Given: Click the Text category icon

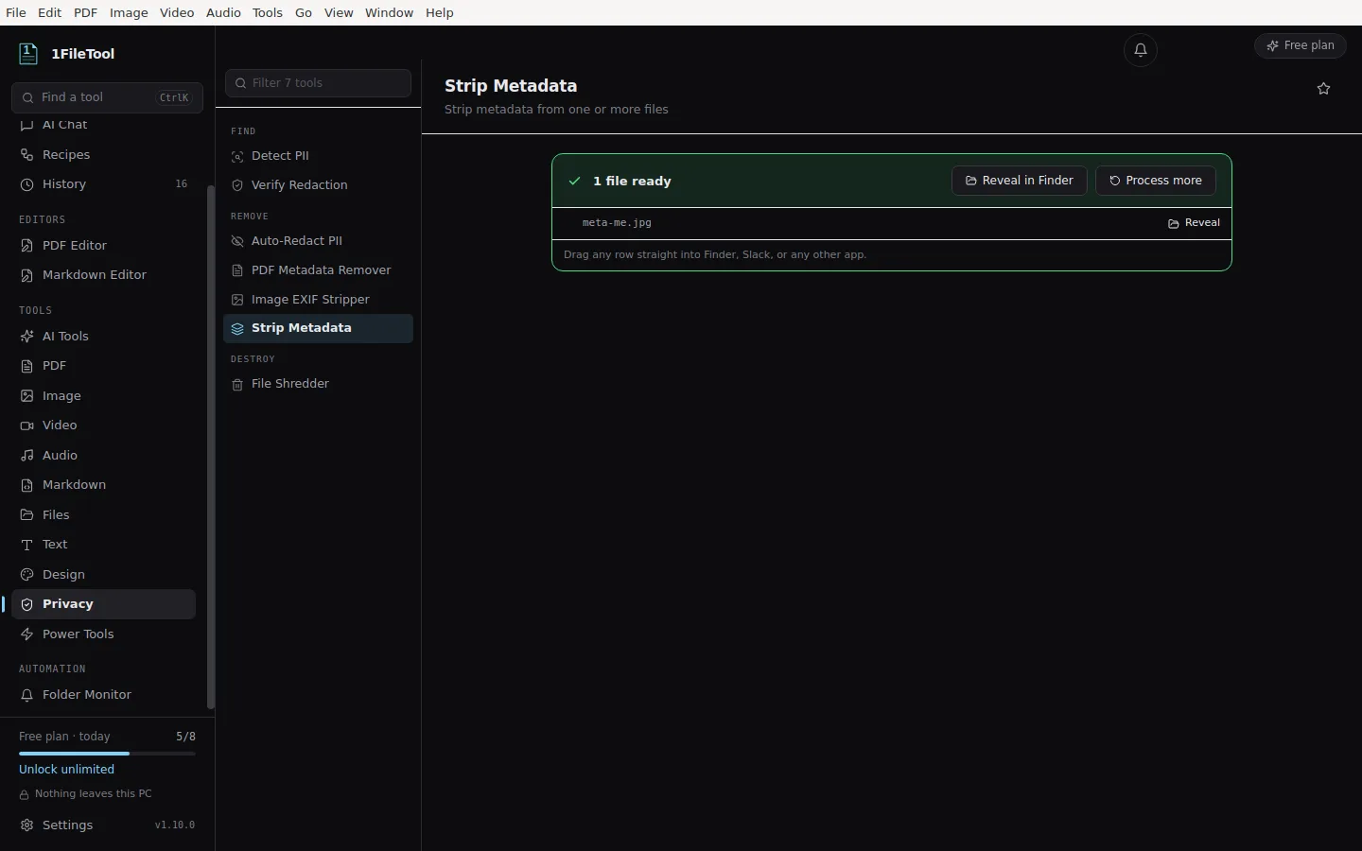Looking at the screenshot, I should [27, 545].
